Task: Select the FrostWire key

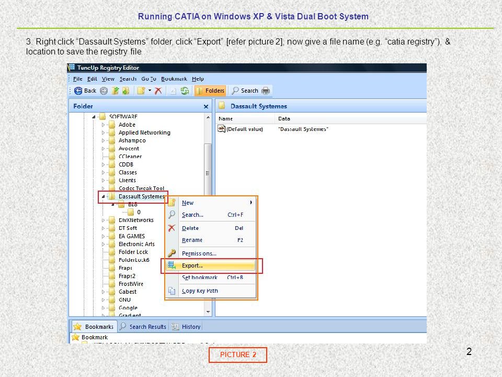Action: tap(131, 284)
